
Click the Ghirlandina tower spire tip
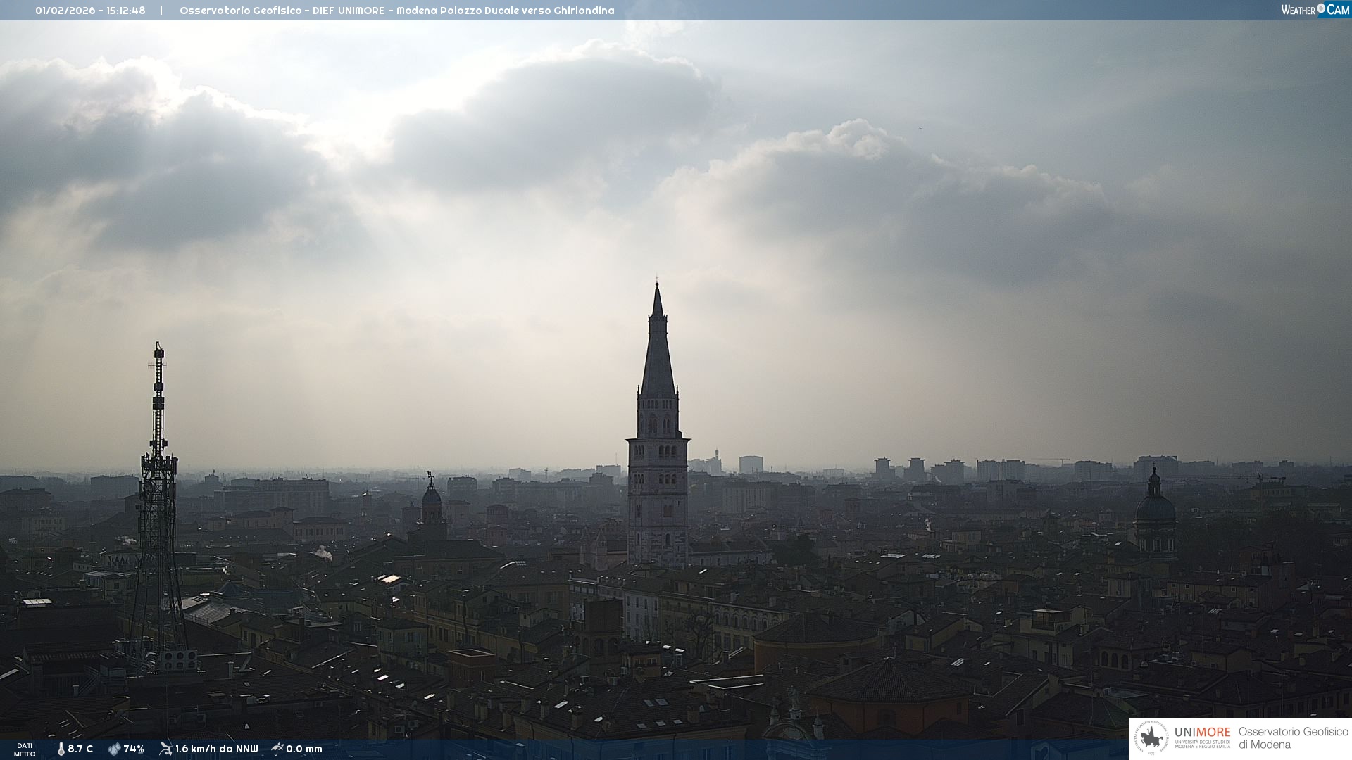pyautogui.click(x=657, y=285)
